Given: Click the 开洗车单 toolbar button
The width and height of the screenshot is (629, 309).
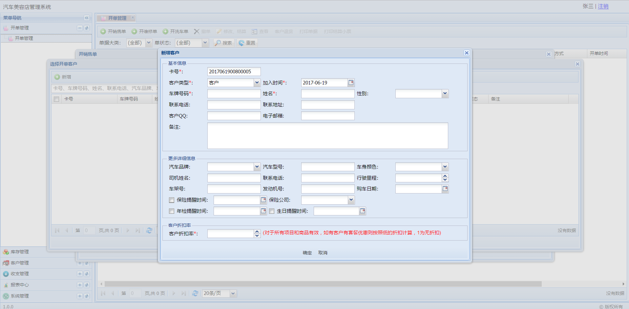Looking at the screenshot, I should click(x=176, y=31).
